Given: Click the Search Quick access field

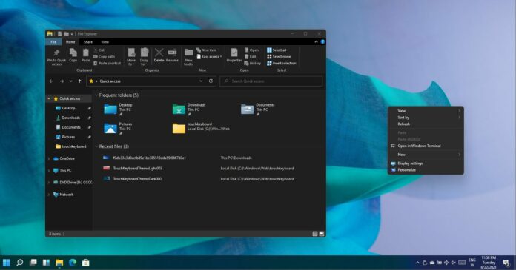Looking at the screenshot, I should pos(271,81).
